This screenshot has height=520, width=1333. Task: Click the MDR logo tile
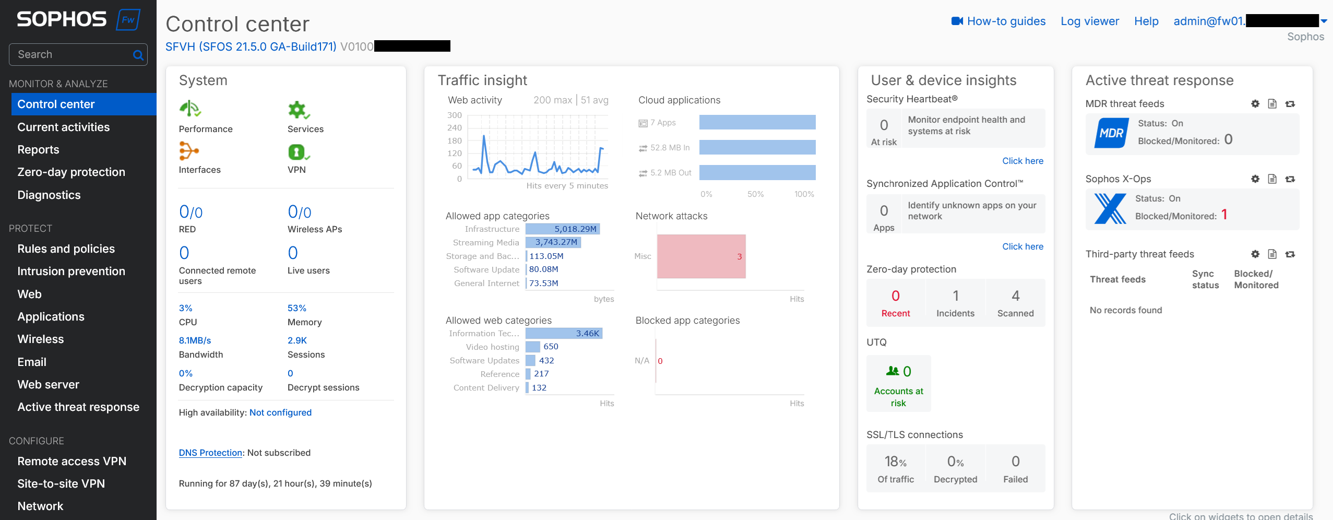(x=1111, y=133)
